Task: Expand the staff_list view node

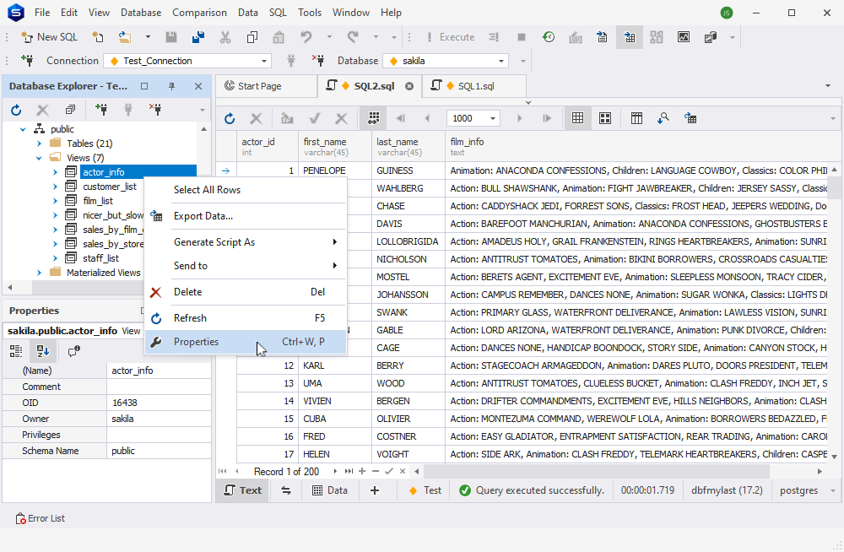Action: (55, 258)
